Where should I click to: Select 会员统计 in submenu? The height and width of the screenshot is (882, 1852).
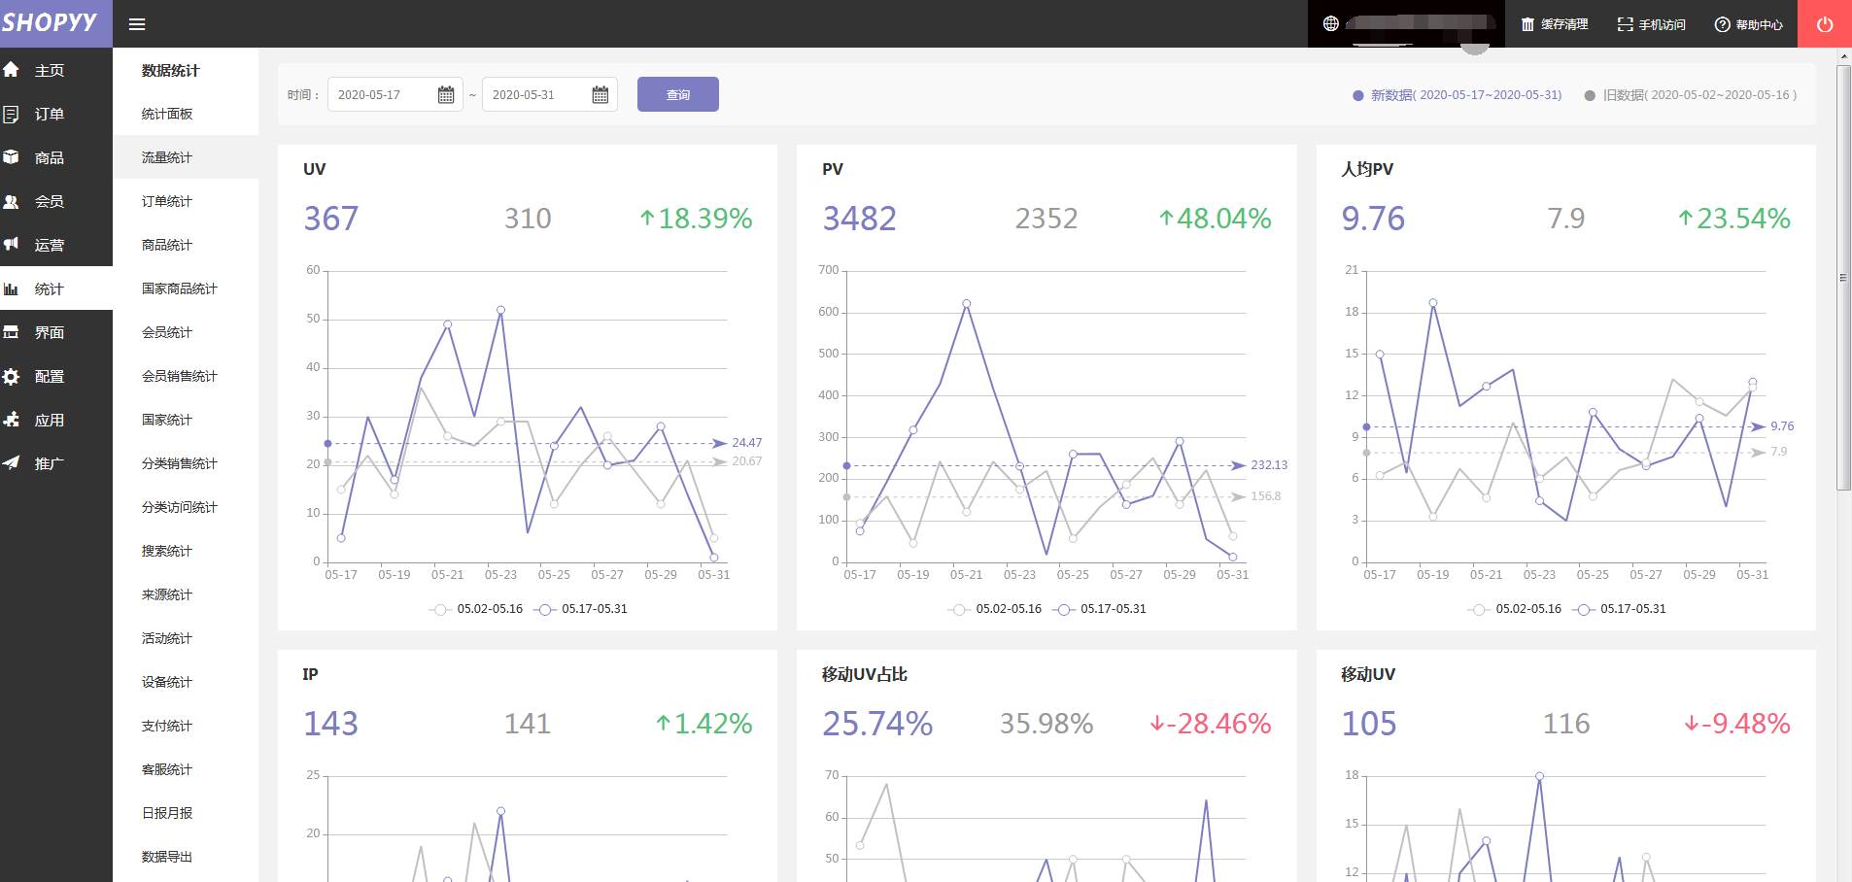167,332
